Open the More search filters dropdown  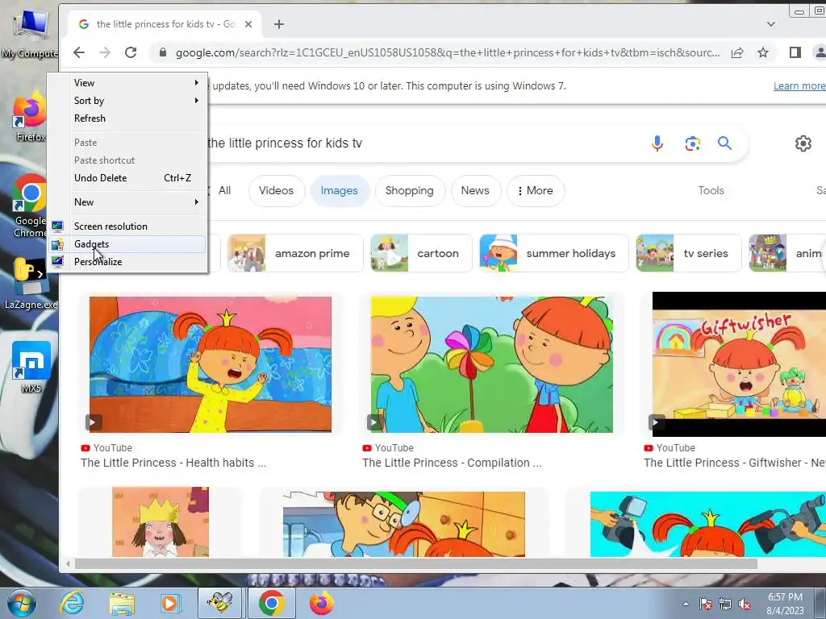point(536,190)
